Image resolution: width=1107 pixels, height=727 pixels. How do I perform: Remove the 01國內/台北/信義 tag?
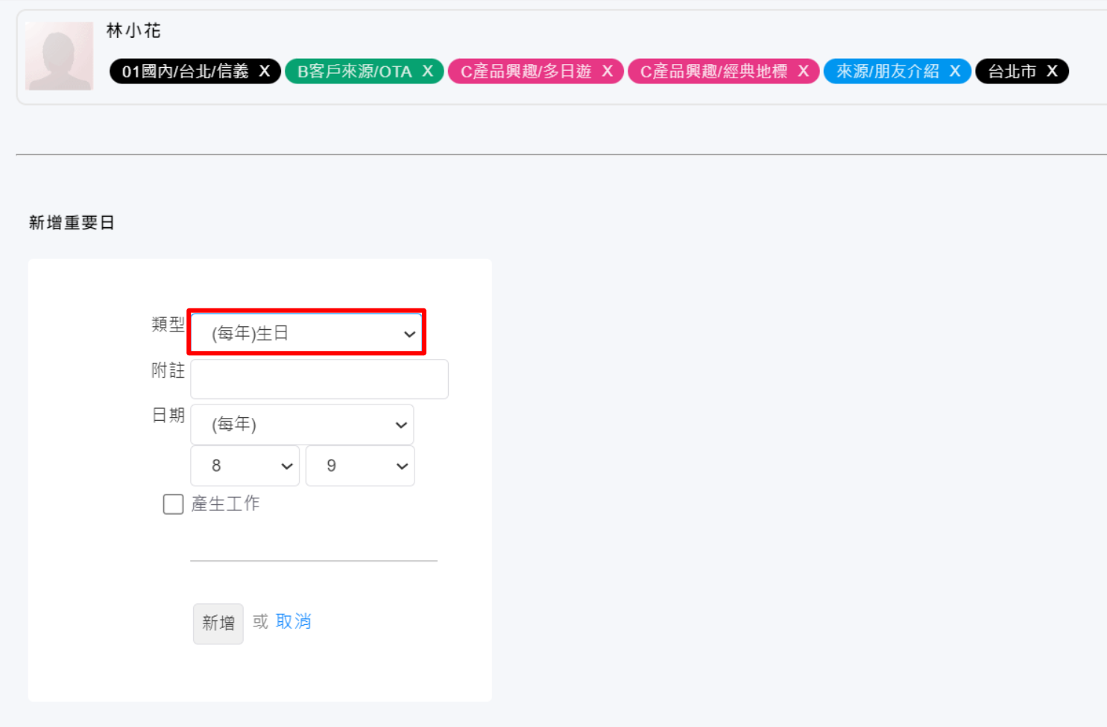click(x=265, y=71)
